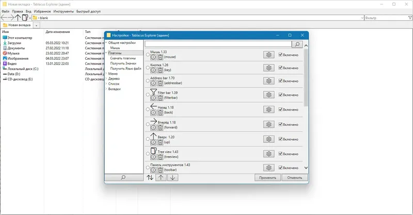Image resolution: width=413 pixels, height=215 pixels.
Task: Expand the Вкладки settings node
Action: pyautogui.click(x=106, y=89)
